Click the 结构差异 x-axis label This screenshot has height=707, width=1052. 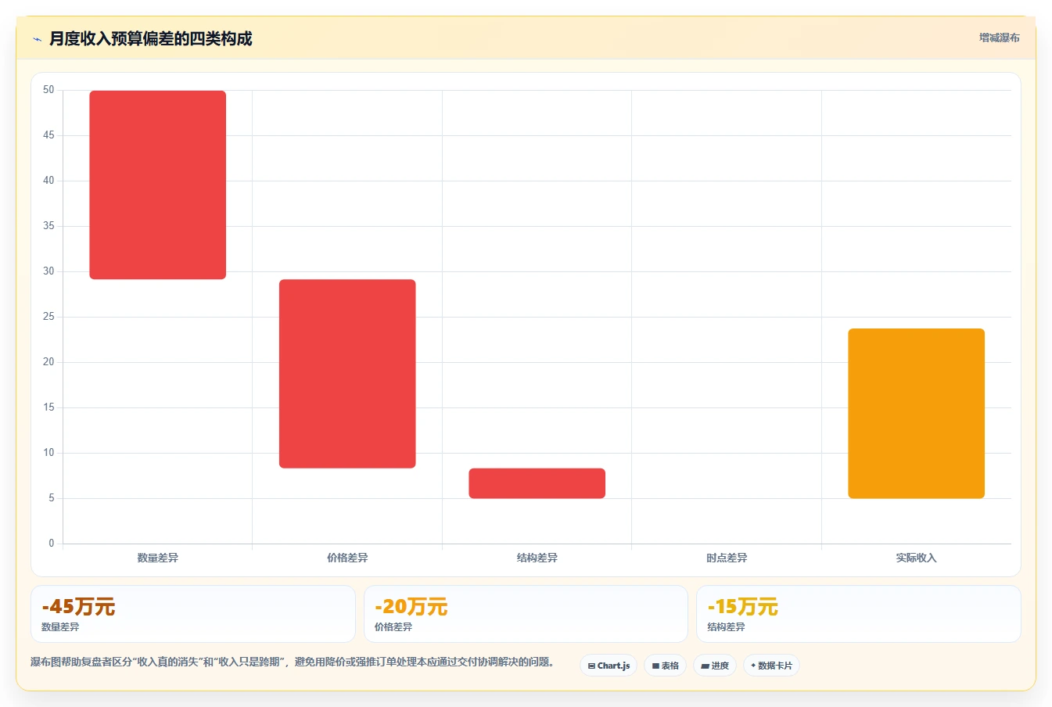click(537, 558)
